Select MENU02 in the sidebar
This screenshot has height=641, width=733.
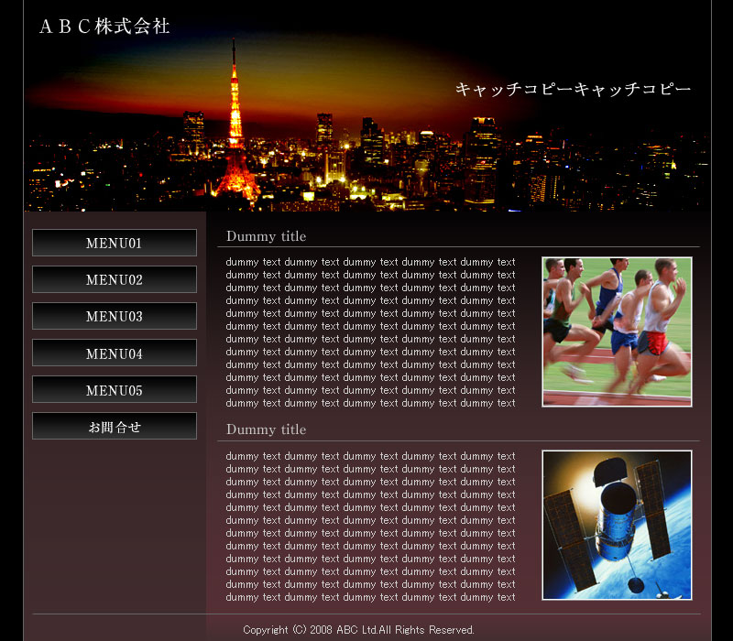coord(114,279)
